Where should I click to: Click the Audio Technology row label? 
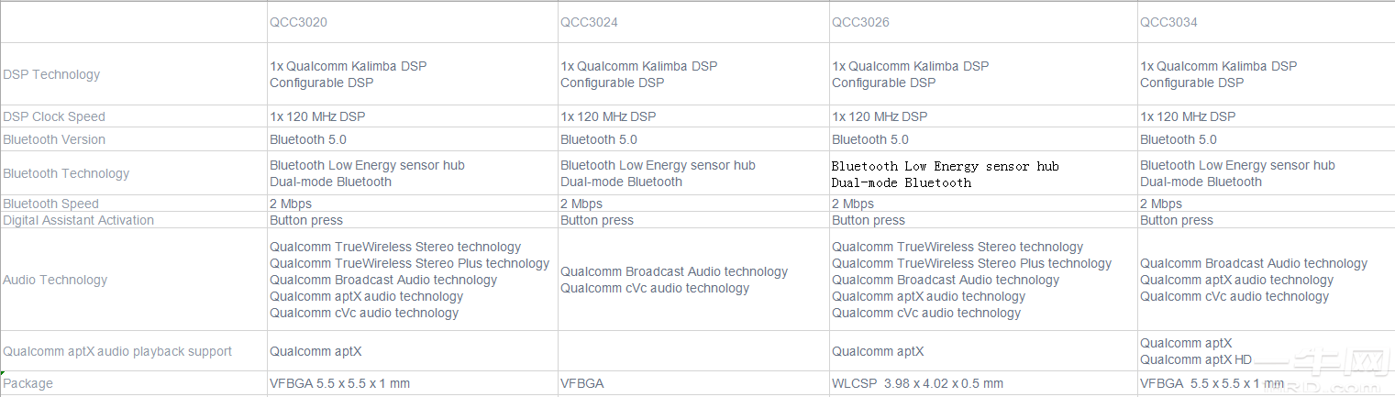coord(55,280)
